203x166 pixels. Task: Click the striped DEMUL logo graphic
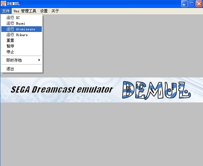coord(156,90)
